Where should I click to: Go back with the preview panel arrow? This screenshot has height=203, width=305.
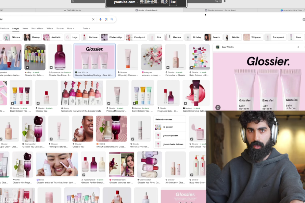pos(298,47)
